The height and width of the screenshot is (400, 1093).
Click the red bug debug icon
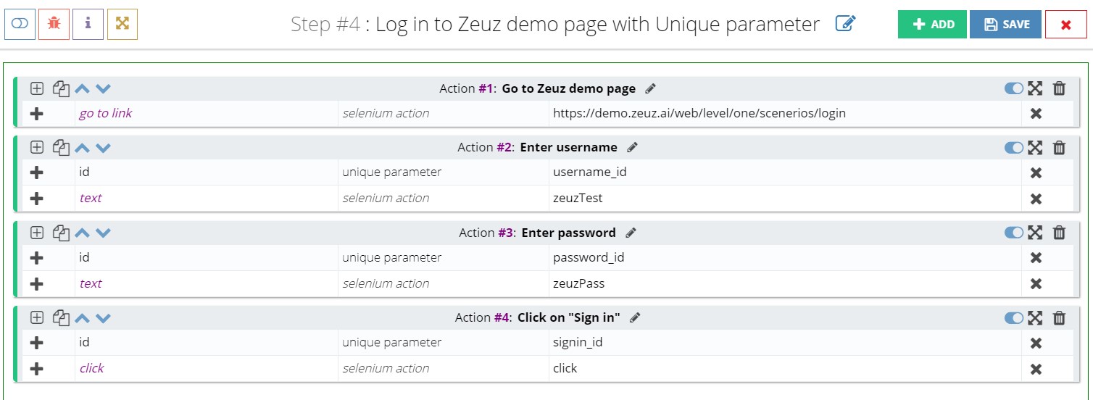point(54,24)
